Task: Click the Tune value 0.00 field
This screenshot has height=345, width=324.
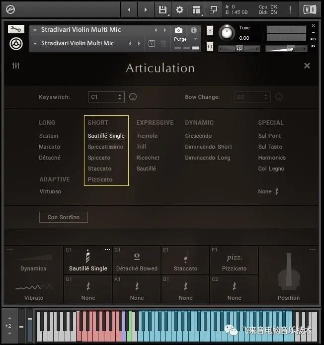Action: coord(244,38)
